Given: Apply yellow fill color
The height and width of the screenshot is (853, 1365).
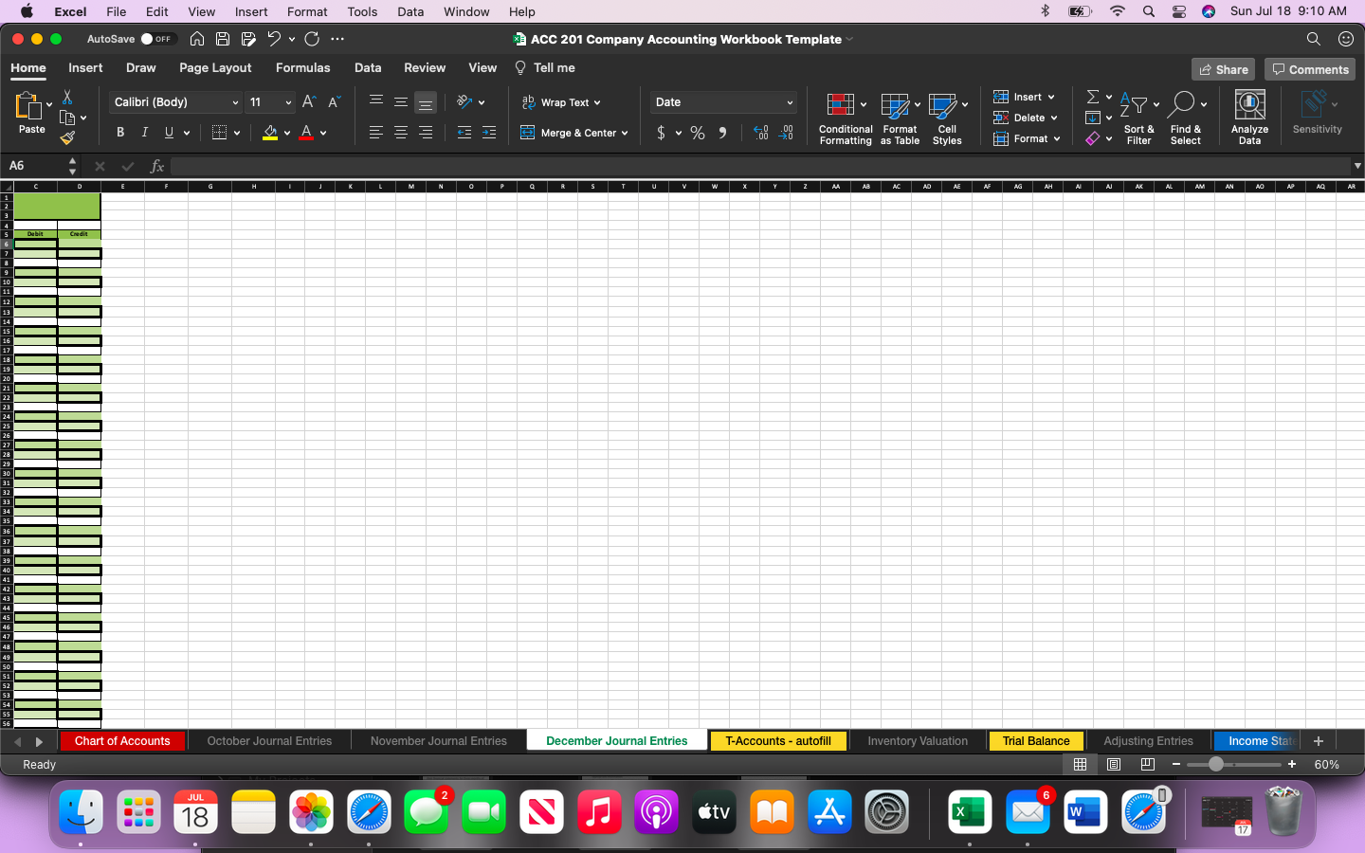Looking at the screenshot, I should point(270,133).
